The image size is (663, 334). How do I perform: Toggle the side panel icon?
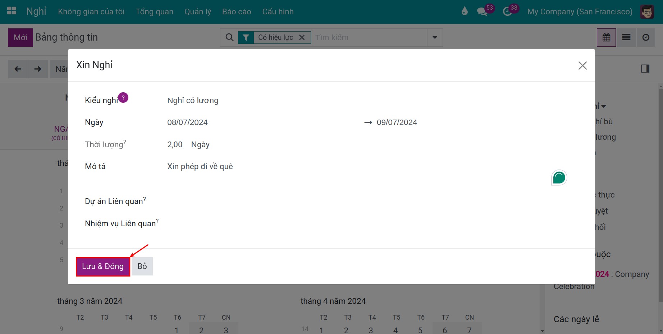[645, 69]
